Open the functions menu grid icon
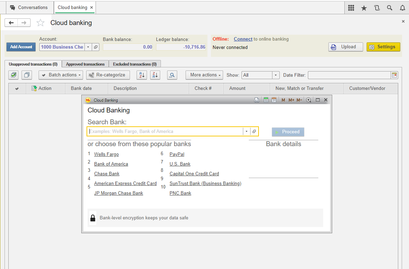Screen dimensions: 409x269 pyautogui.click(x=351, y=8)
